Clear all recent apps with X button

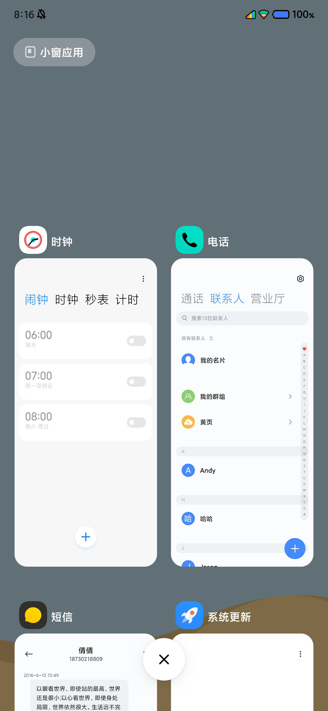pos(164,659)
